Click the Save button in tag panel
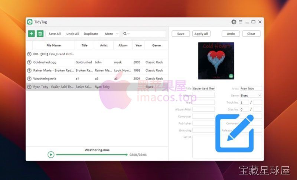The height and width of the screenshot is (180, 297). [181, 34]
